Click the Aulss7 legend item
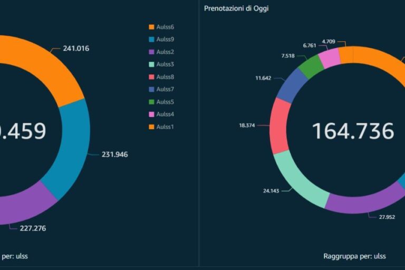This screenshot has height=270, width=405. tap(165, 89)
